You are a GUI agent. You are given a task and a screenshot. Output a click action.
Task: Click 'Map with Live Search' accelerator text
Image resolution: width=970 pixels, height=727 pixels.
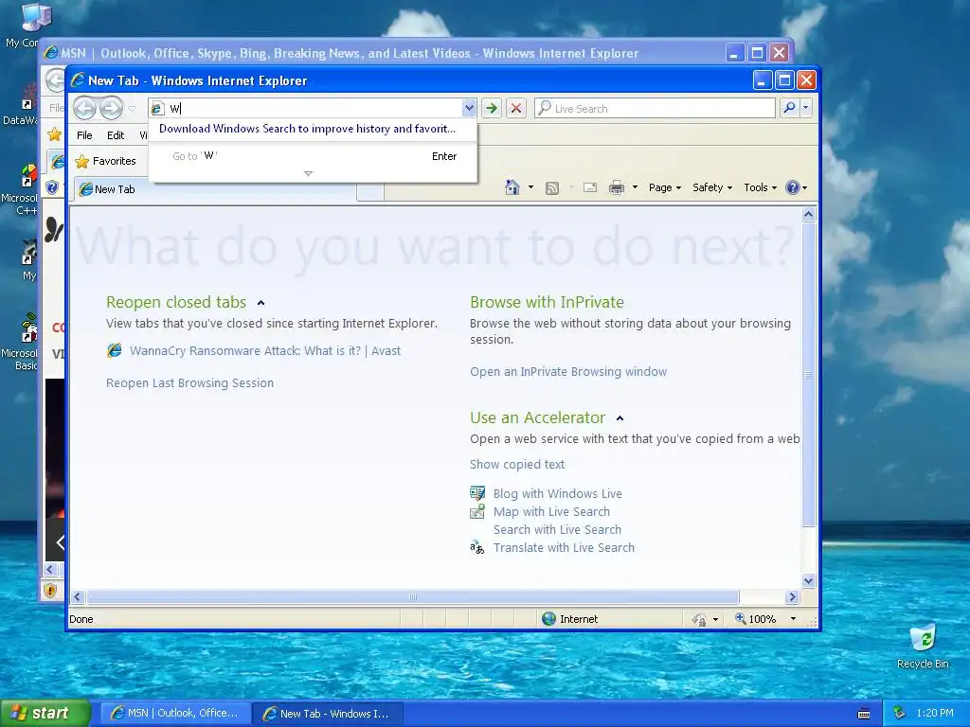(551, 511)
